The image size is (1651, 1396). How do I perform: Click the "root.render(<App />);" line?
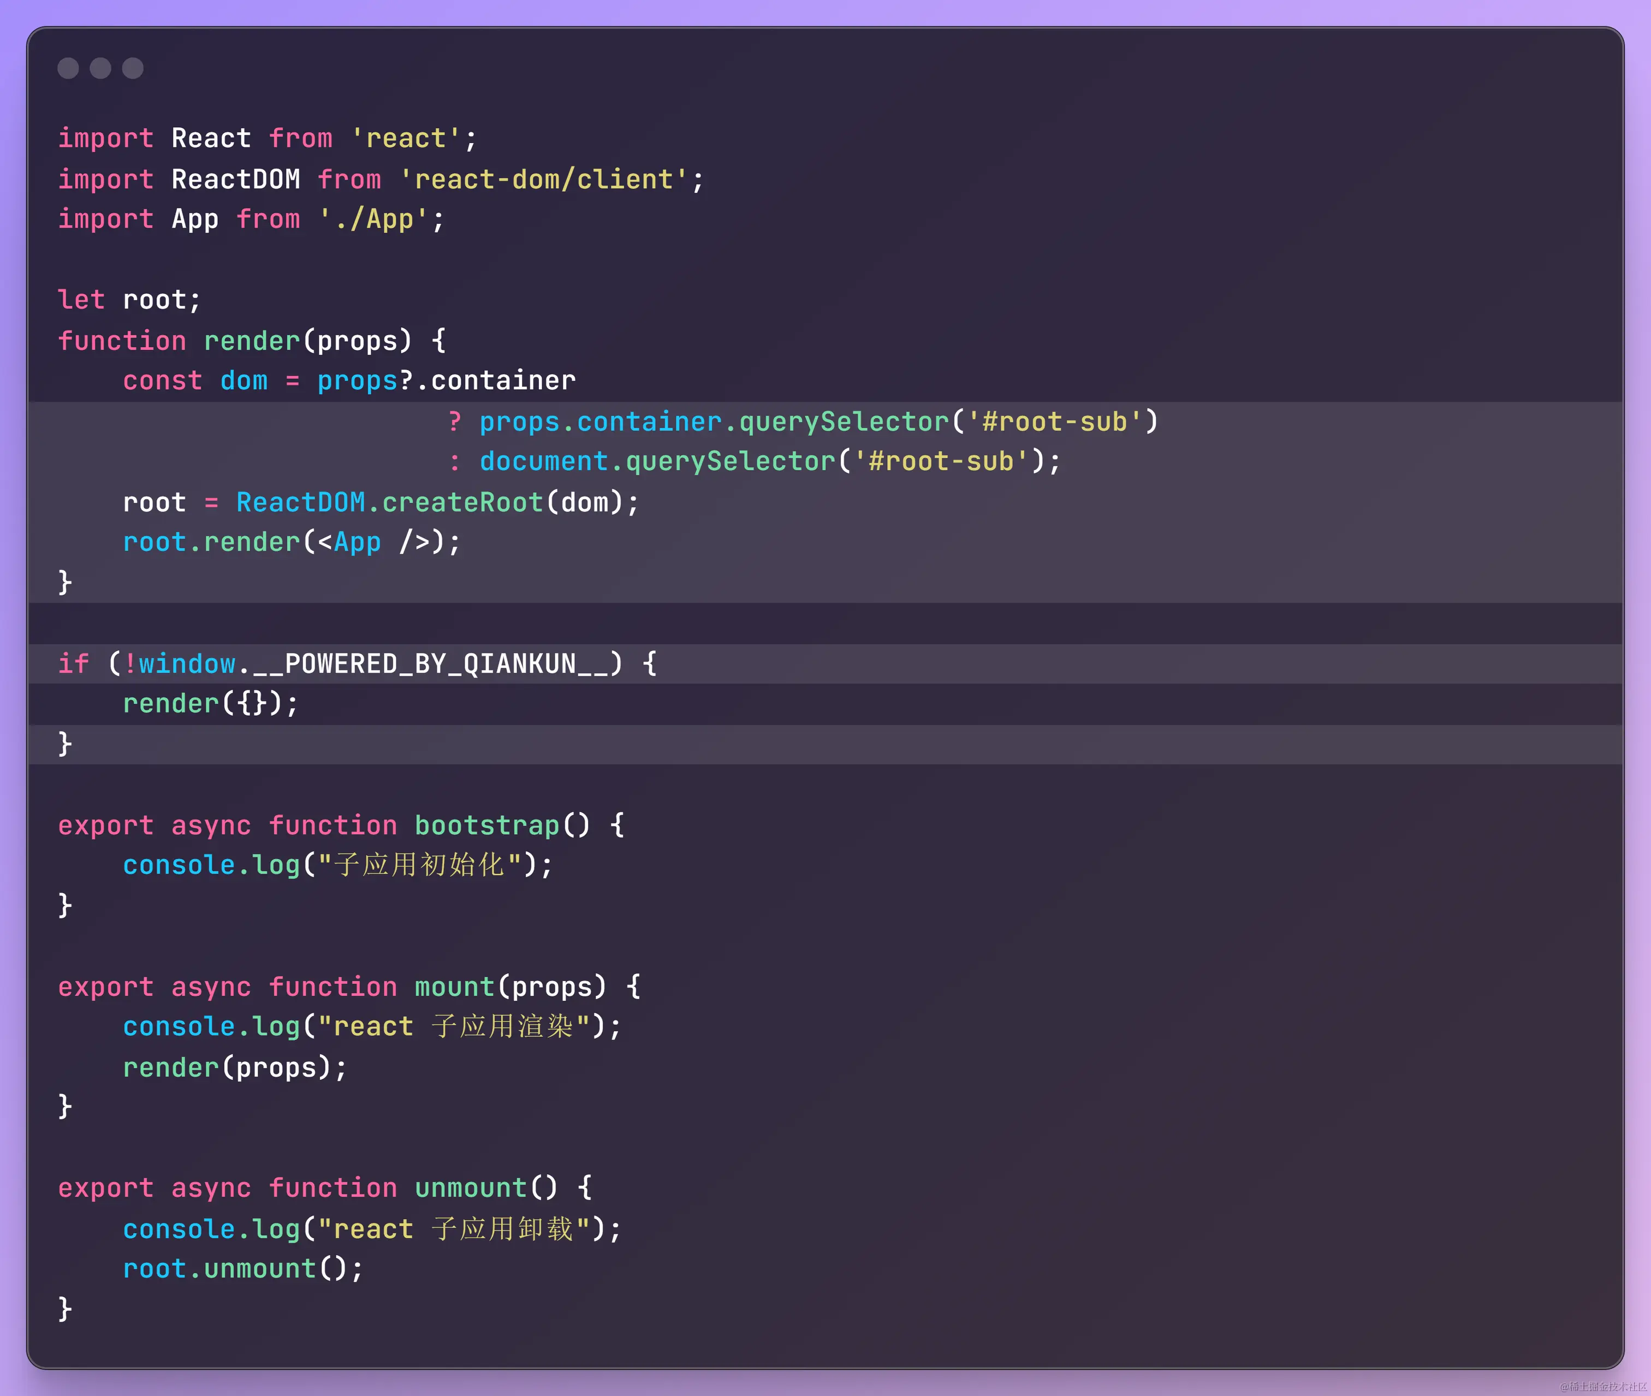(292, 542)
